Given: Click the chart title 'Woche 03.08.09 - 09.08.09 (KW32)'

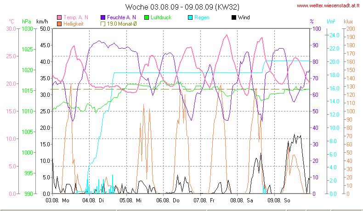Looking at the screenshot, I should (182, 7).
